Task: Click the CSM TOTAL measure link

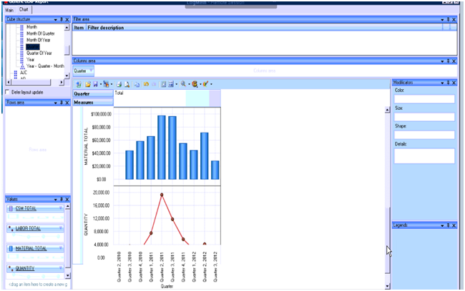Action: 26,208
